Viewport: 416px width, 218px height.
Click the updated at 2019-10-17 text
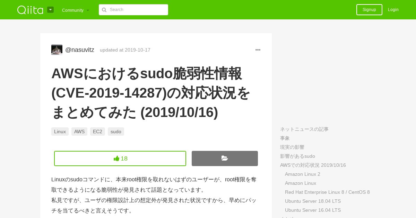click(125, 50)
